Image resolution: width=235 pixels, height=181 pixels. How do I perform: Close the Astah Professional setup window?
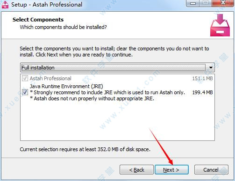click(223, 3)
